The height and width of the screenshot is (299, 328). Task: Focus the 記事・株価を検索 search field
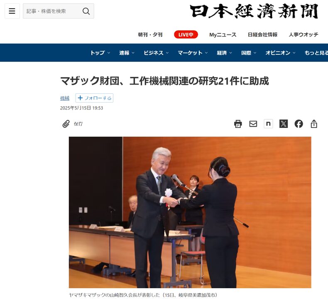click(x=52, y=11)
